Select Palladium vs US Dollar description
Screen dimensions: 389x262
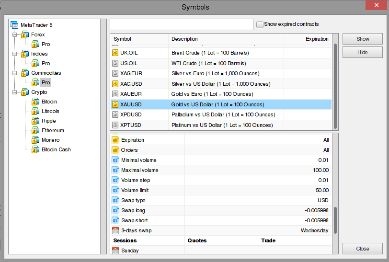223,114
